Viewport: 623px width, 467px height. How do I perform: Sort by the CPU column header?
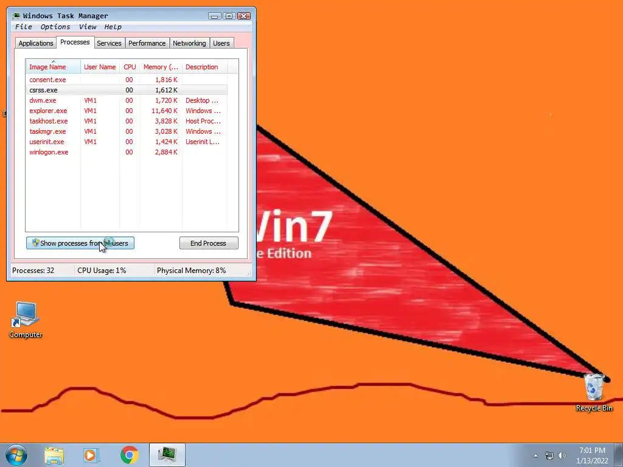(130, 67)
